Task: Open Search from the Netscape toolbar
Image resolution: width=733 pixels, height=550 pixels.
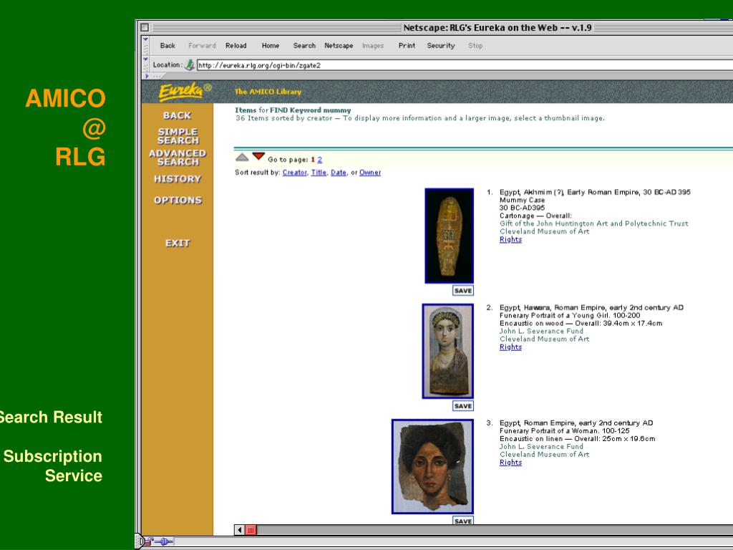Action: 304,45
